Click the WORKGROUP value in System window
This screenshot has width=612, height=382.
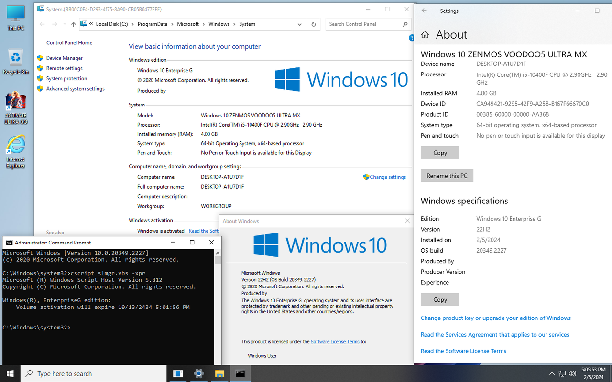coord(216,206)
